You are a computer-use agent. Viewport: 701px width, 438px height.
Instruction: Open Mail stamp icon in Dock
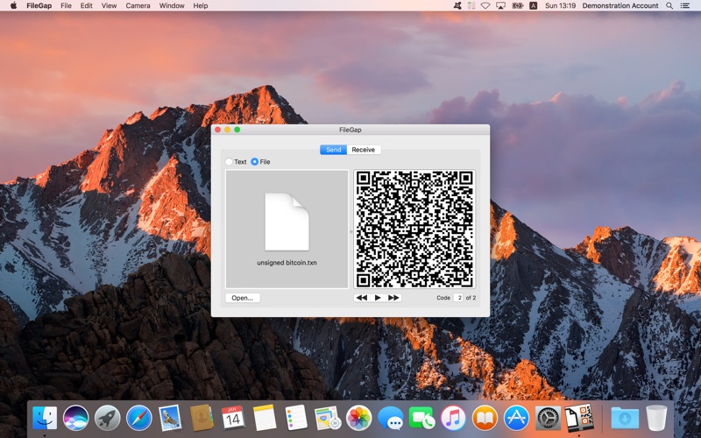(x=170, y=418)
